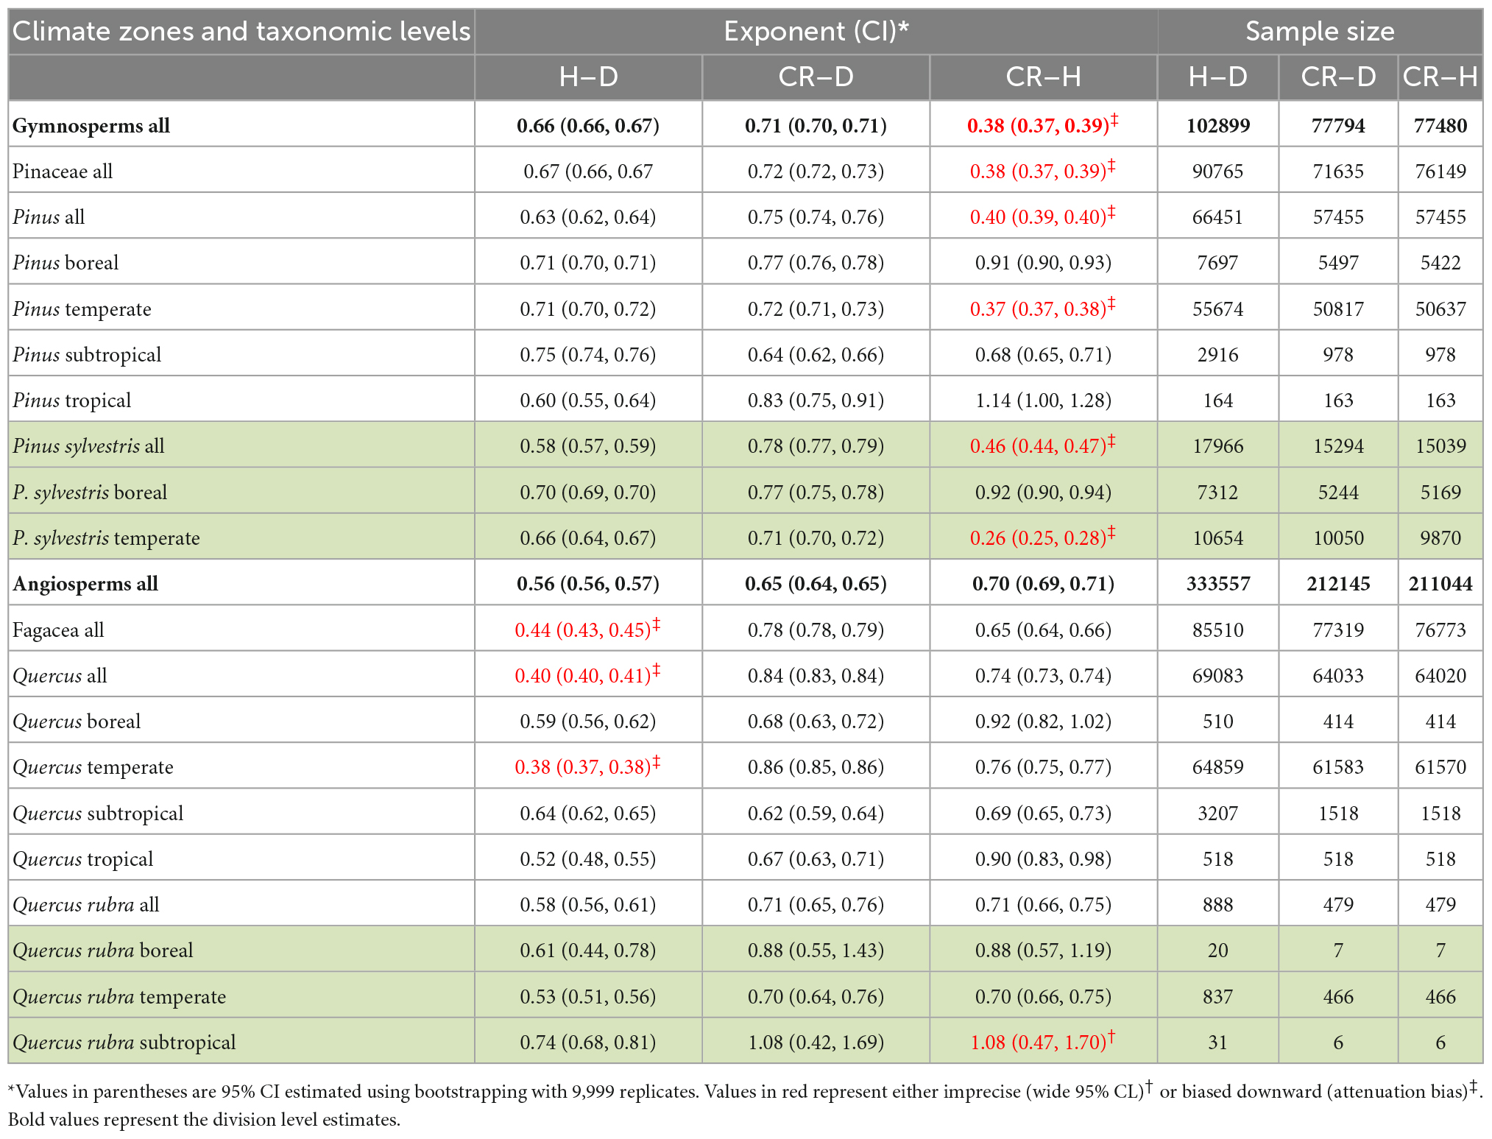Click the 'Quercus rubra all' row label
Viewport: 1492px width, 1139px height.
coord(85,905)
